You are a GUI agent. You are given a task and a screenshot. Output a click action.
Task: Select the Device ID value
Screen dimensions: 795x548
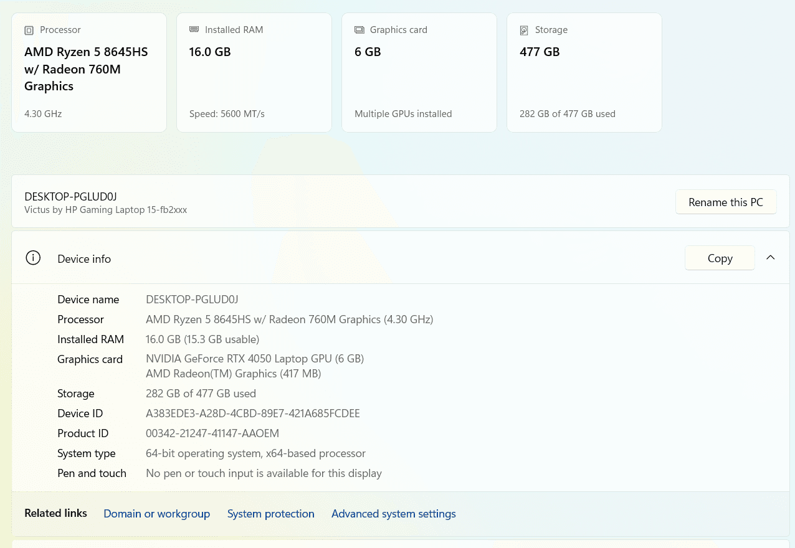[253, 413]
